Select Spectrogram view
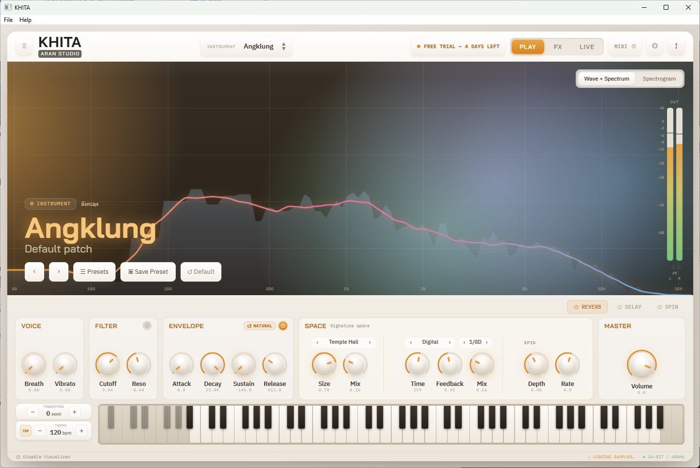The height and width of the screenshot is (468, 700). tap(659, 79)
